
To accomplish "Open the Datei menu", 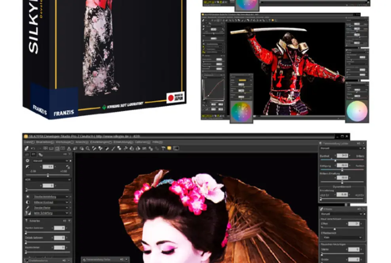I will [x=29, y=142].
